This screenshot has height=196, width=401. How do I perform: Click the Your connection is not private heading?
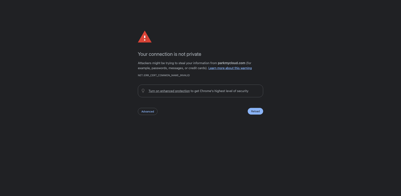[169, 54]
